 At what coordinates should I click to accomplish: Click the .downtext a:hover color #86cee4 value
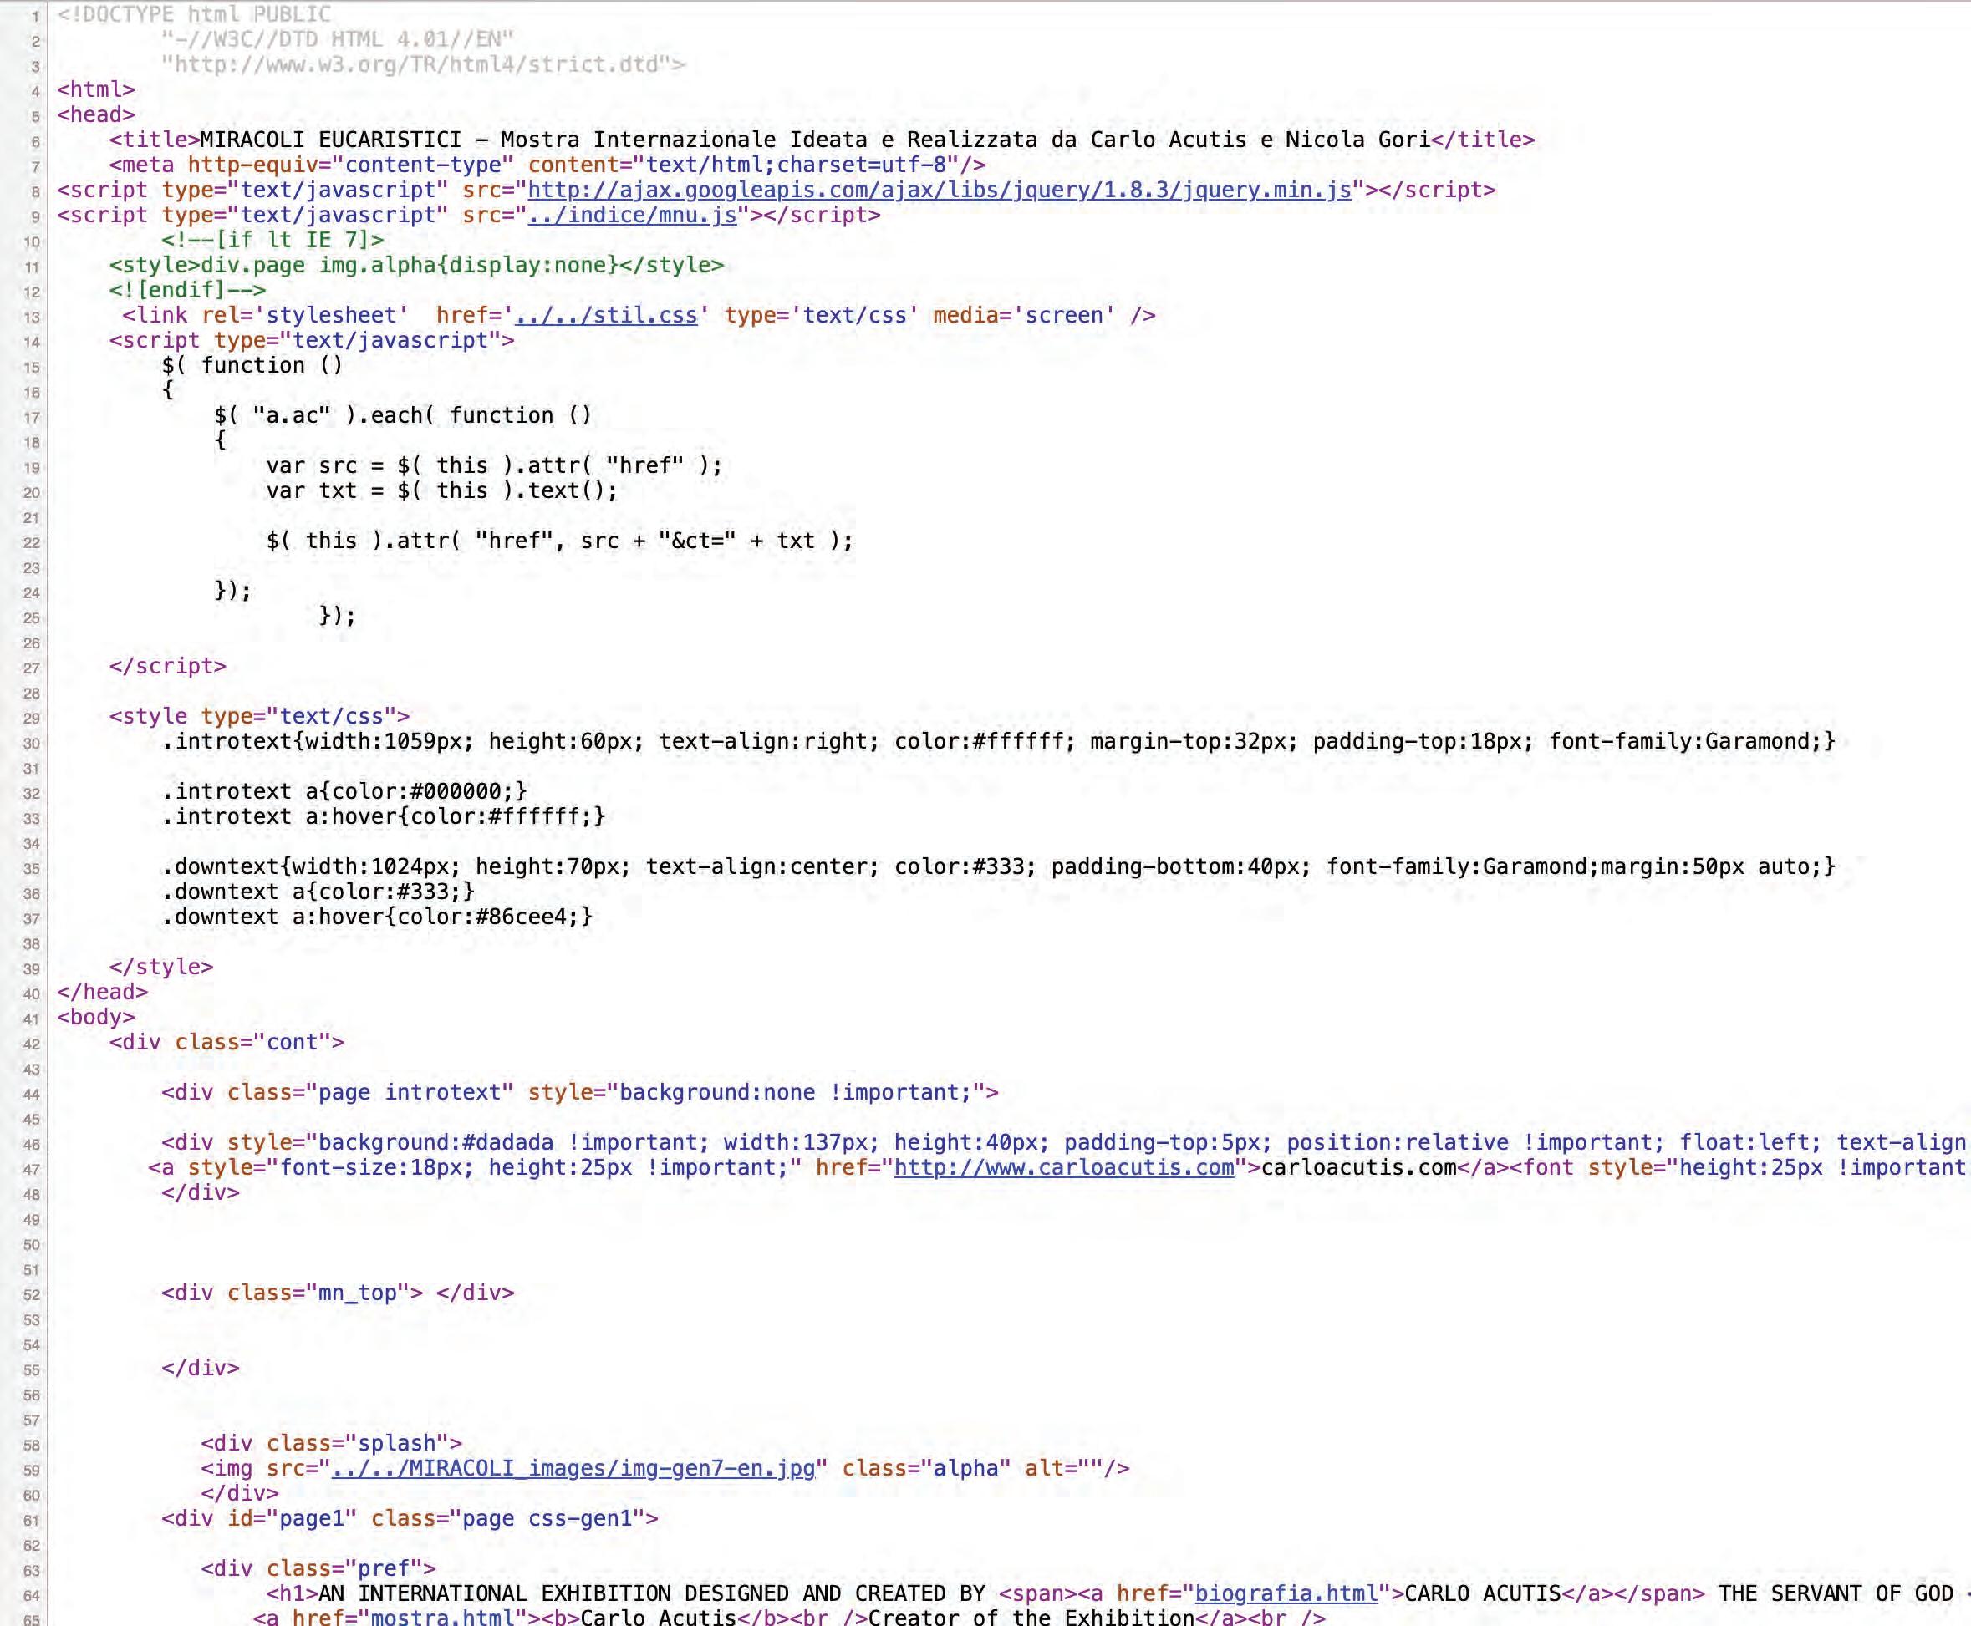[521, 917]
